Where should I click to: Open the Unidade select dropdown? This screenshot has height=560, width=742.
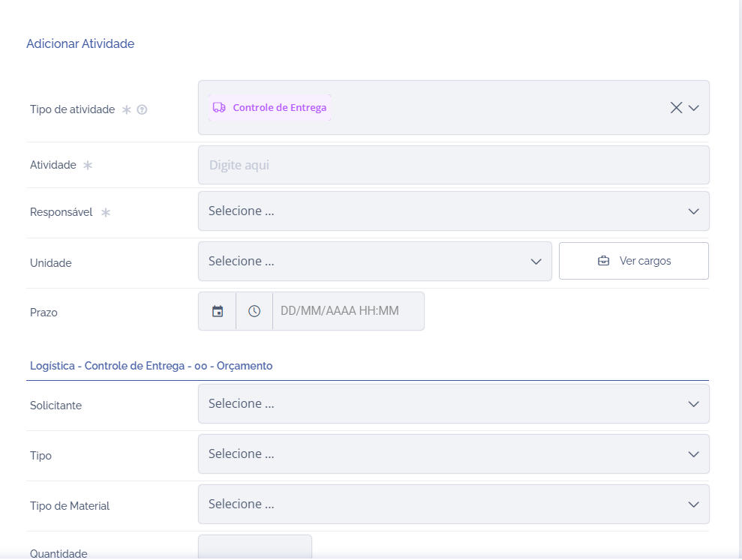coord(374,261)
